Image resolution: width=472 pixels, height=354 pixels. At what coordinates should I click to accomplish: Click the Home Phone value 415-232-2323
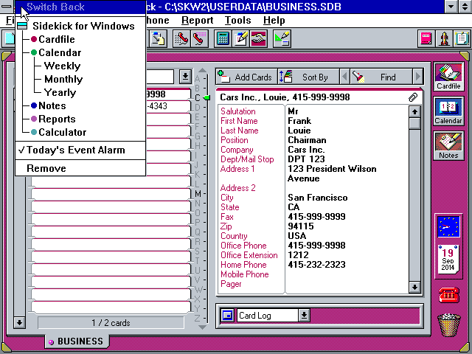(316, 265)
